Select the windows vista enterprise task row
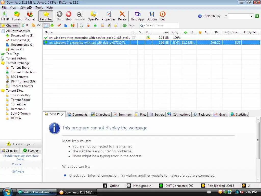This screenshot has width=261, height=196. 151,38
